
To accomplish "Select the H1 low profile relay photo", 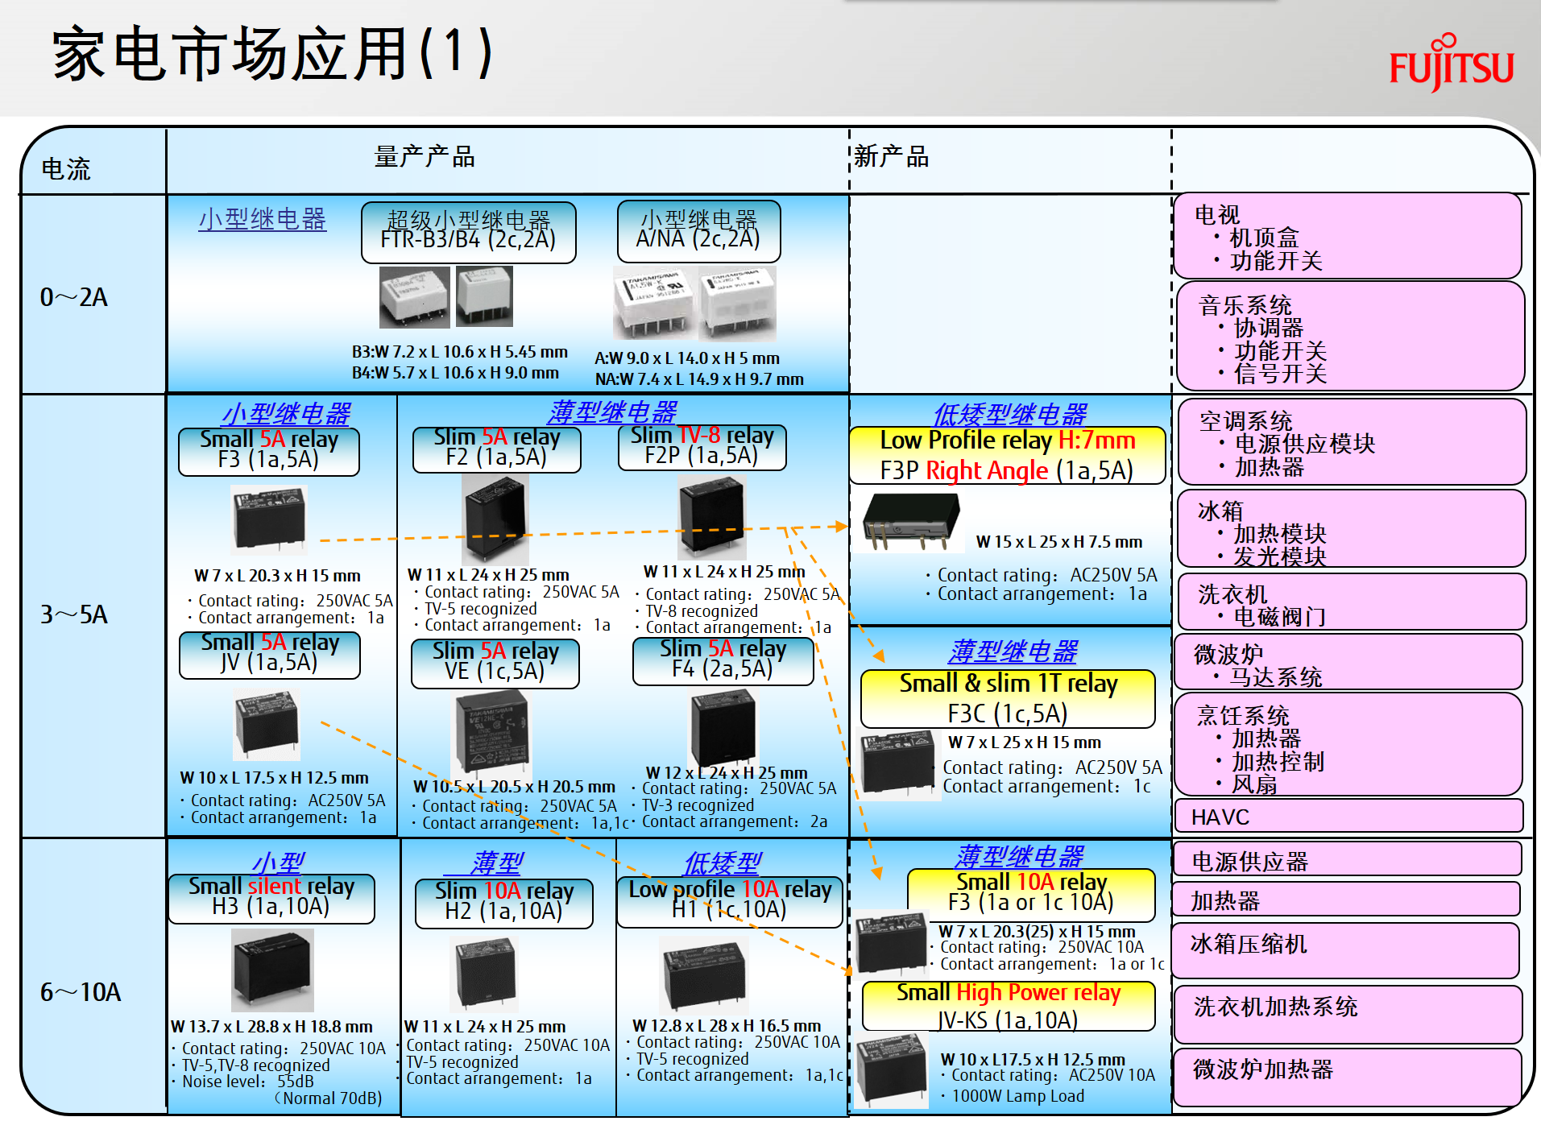I will tap(703, 974).
